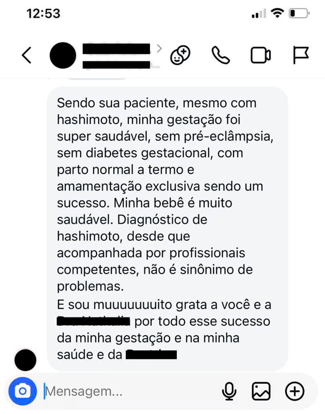Tap the clock showing 12:53 in the status bar

click(x=43, y=14)
